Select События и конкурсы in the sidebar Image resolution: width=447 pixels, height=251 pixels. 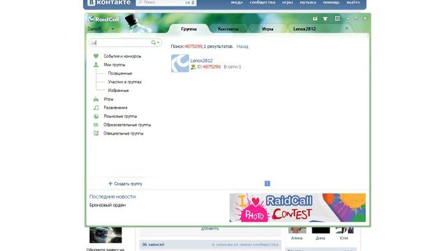tap(122, 56)
